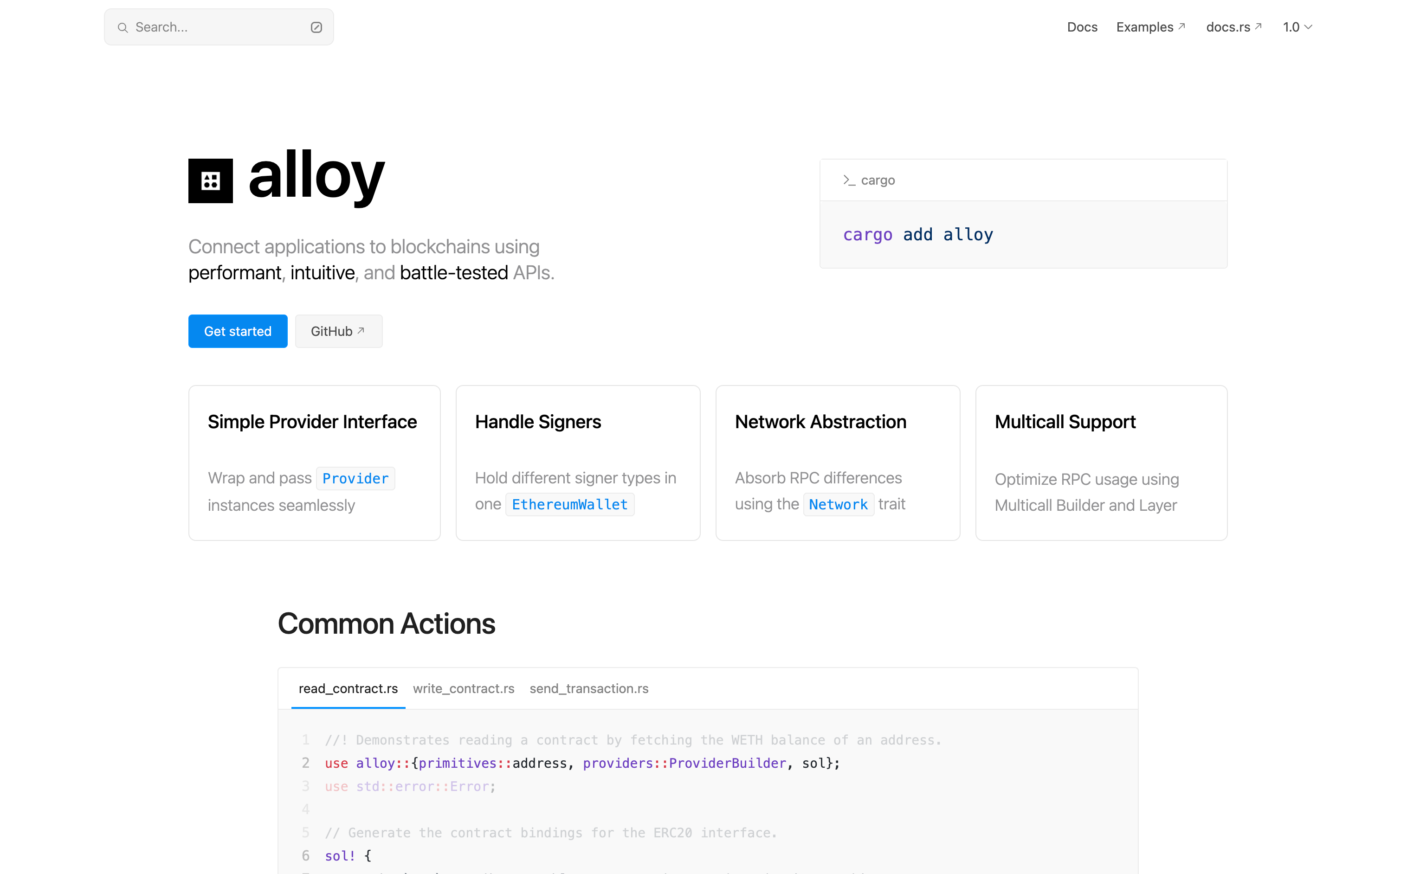Viewport: 1407px width, 874px height.
Task: Open the Docs navigation link
Action: [x=1082, y=27]
